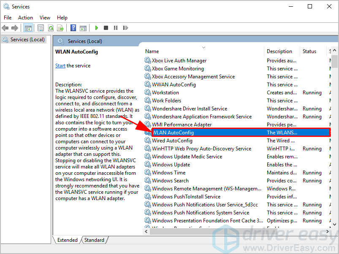Toggle Show/Hide Console Tree icon
Screen dimensions: 339x254
pos(28,28)
